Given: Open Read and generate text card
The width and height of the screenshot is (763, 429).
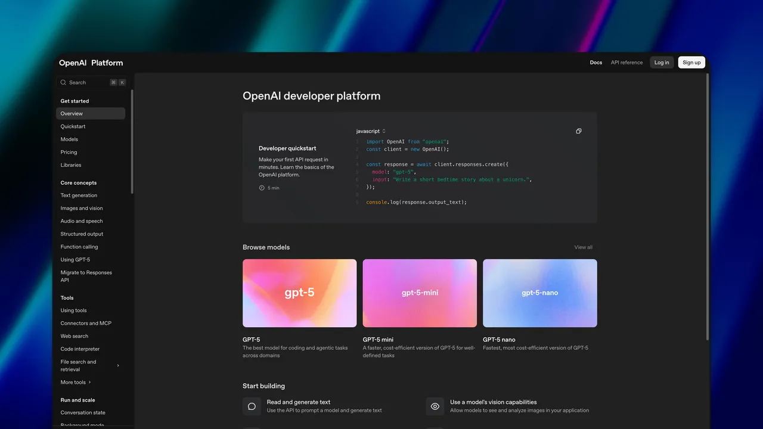Looking at the screenshot, I should (324, 406).
